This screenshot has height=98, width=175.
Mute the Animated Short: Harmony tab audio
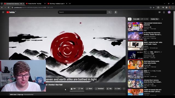coord(21,4)
